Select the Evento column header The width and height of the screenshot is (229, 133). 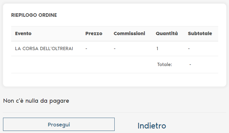coord(23,34)
